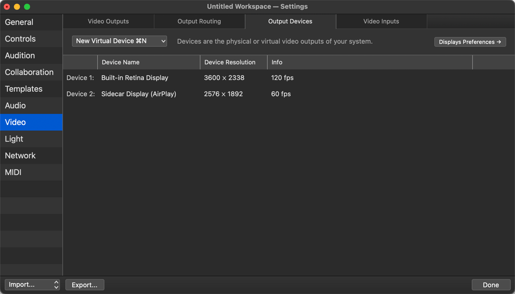The height and width of the screenshot is (294, 515).
Task: Select Templates in the sidebar
Action: tap(31, 89)
